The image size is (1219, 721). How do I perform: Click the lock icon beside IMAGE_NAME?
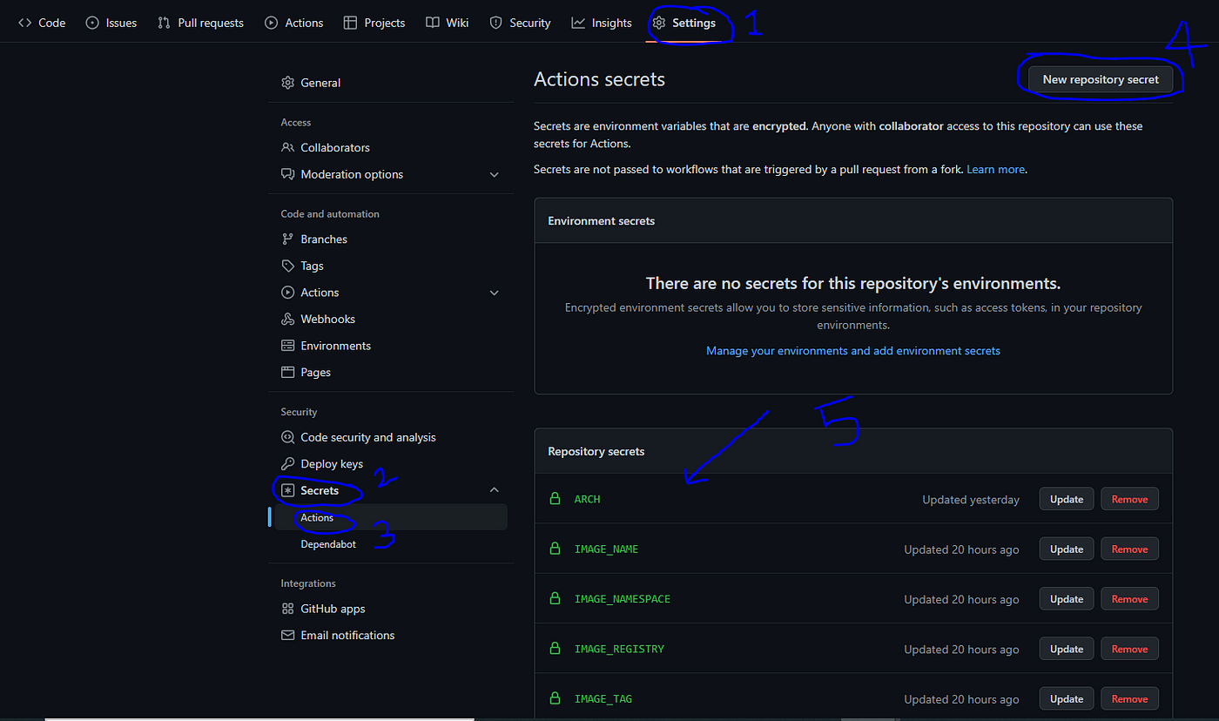tap(554, 549)
